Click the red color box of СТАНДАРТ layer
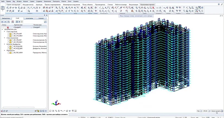Image resolution: width=224 pixels, height=118 pixels. pos(8,27)
